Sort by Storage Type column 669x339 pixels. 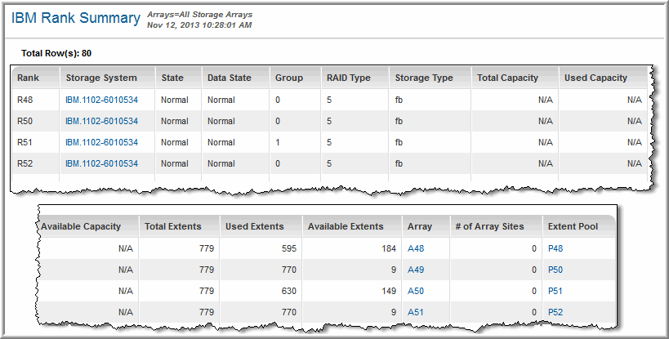coord(424,78)
